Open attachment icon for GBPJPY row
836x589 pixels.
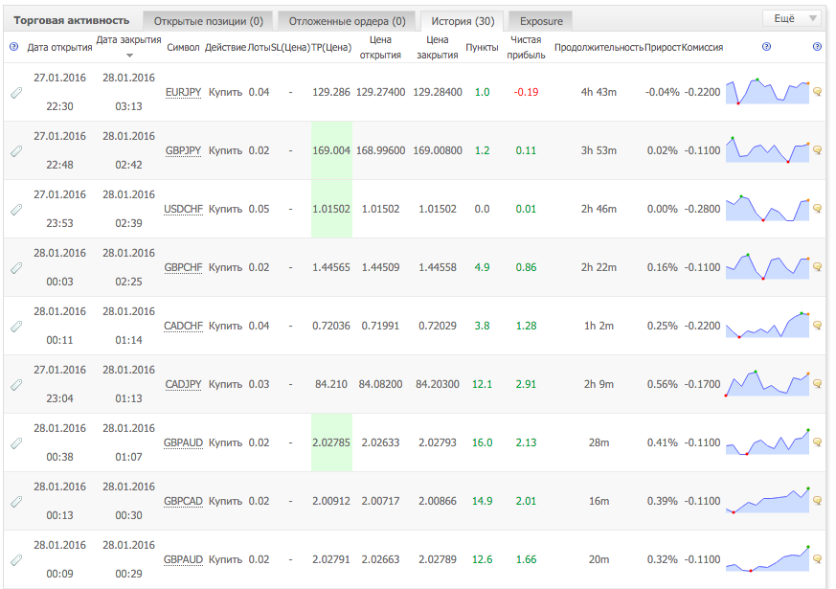[x=16, y=151]
